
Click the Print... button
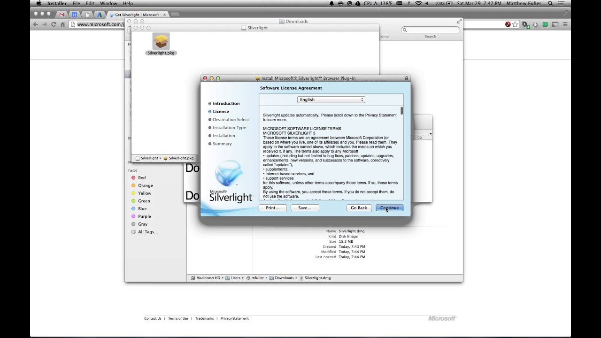273,208
